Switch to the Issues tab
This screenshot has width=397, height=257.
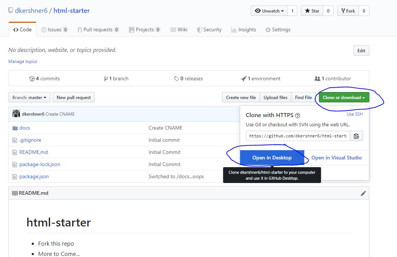click(54, 29)
